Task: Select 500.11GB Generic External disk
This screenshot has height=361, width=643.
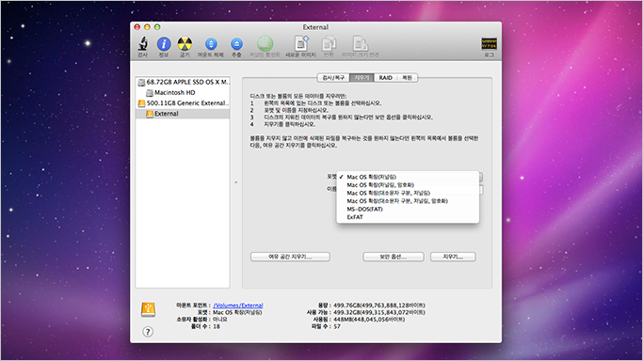Action: 184,103
